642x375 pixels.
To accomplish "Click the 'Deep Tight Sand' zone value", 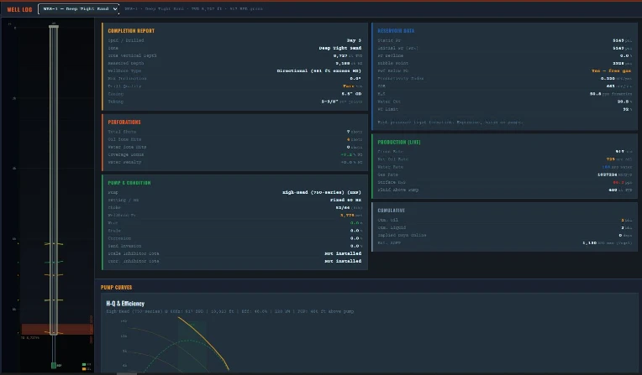I will 339,48.
